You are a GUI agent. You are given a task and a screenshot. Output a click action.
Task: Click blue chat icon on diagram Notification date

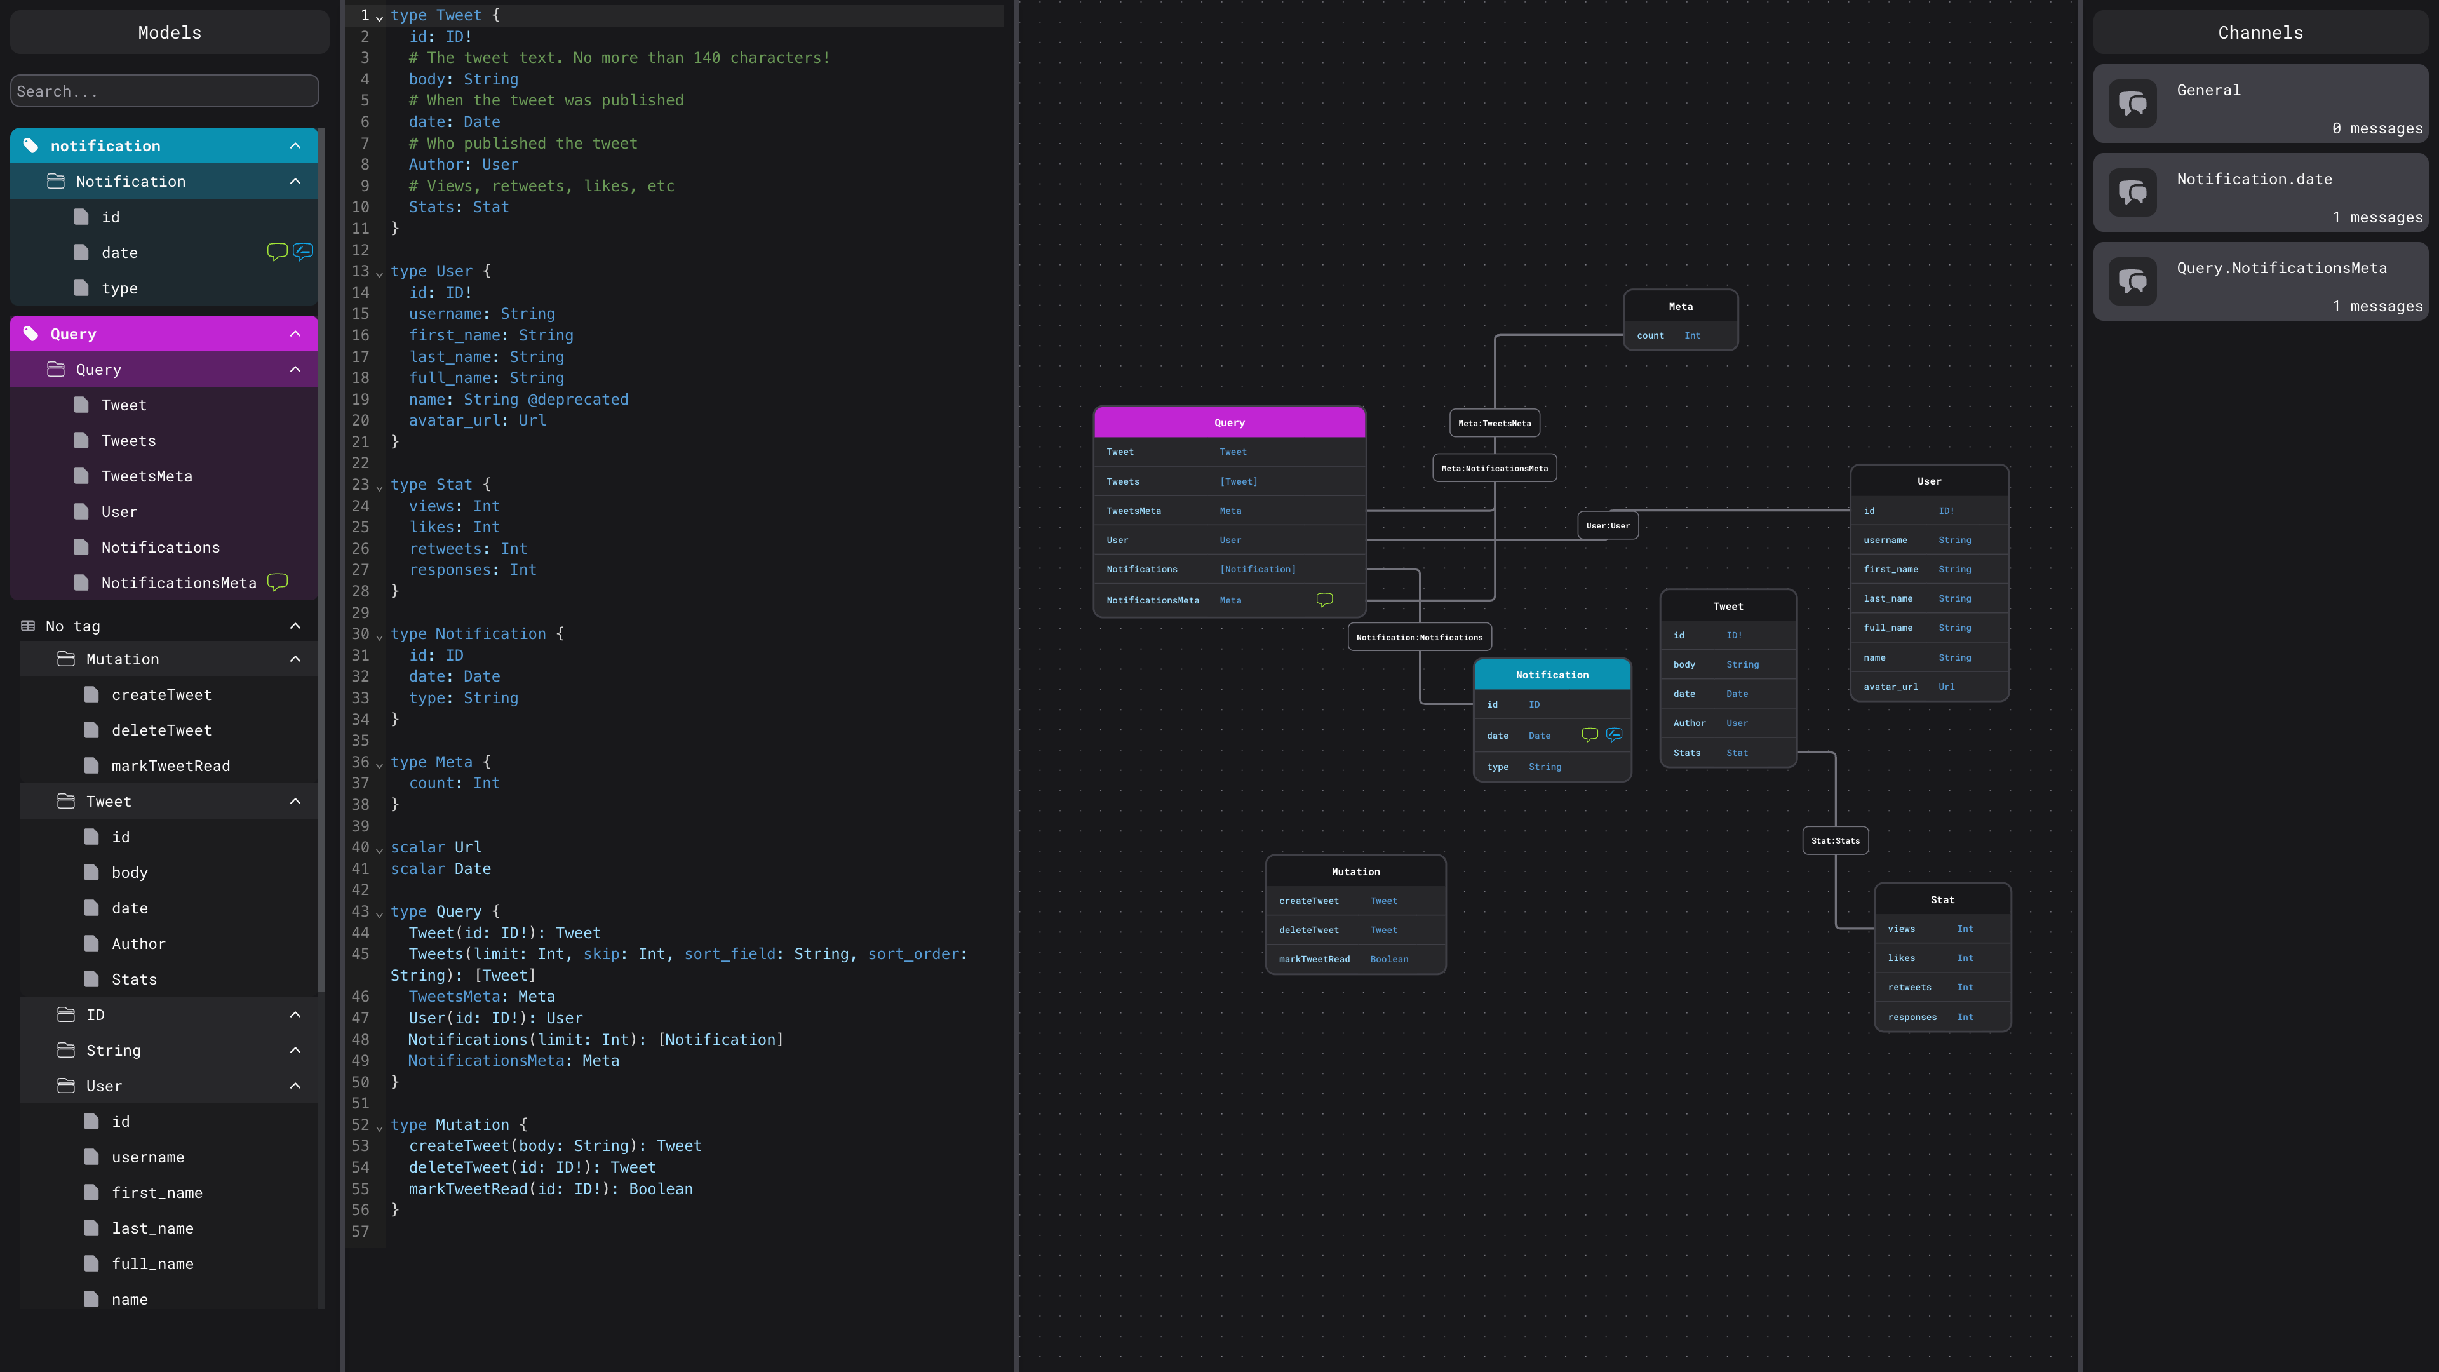pos(1615,735)
